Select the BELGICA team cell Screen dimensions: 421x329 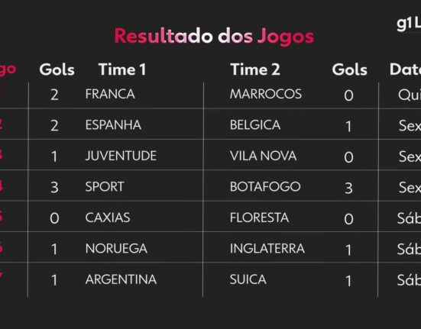(x=255, y=125)
